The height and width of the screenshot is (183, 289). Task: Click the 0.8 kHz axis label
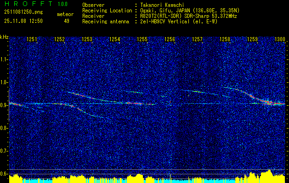tap(4, 128)
